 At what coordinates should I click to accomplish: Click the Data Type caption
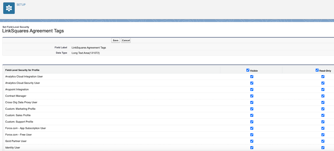click(62, 53)
